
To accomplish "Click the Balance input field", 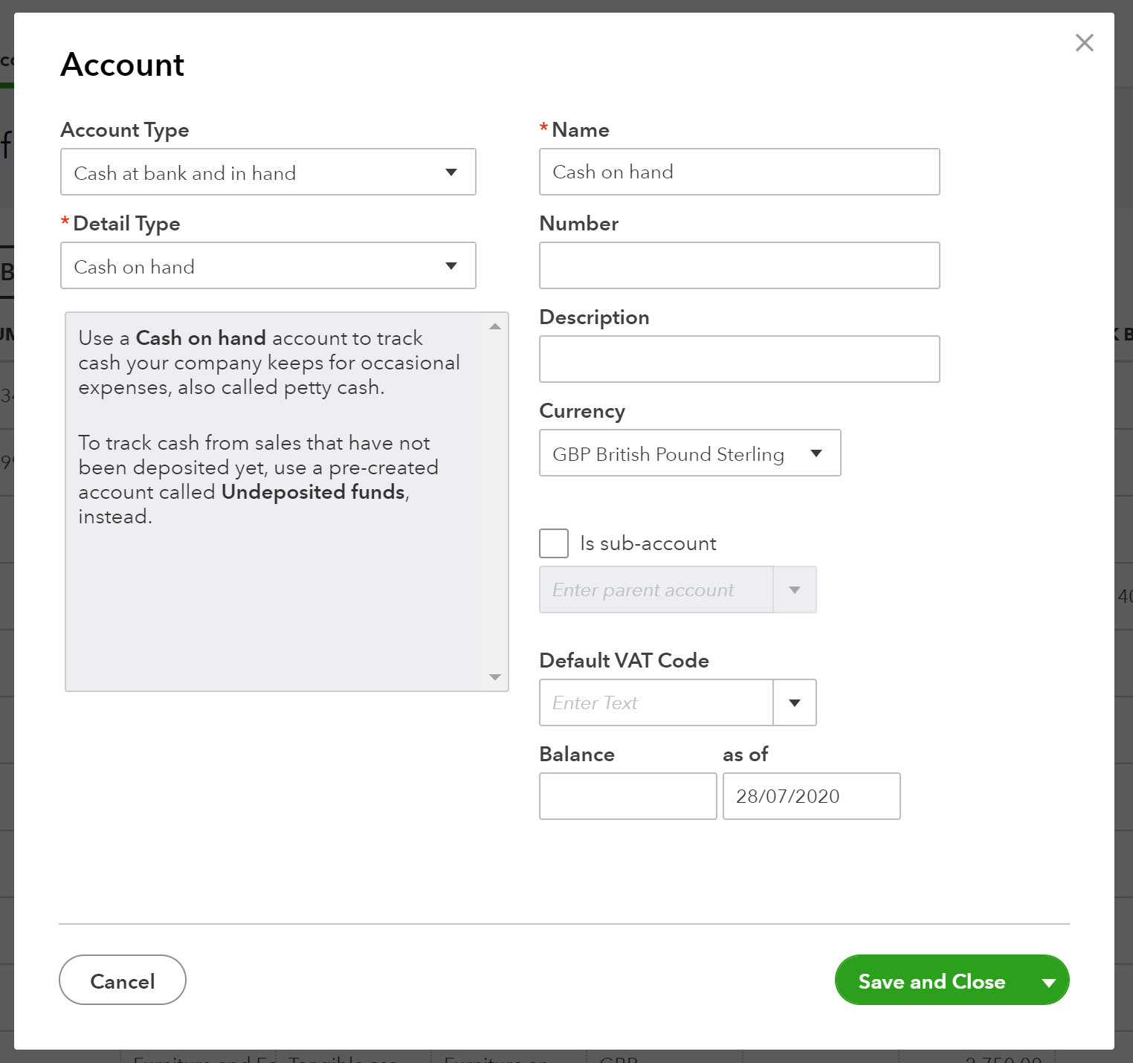I will point(627,795).
